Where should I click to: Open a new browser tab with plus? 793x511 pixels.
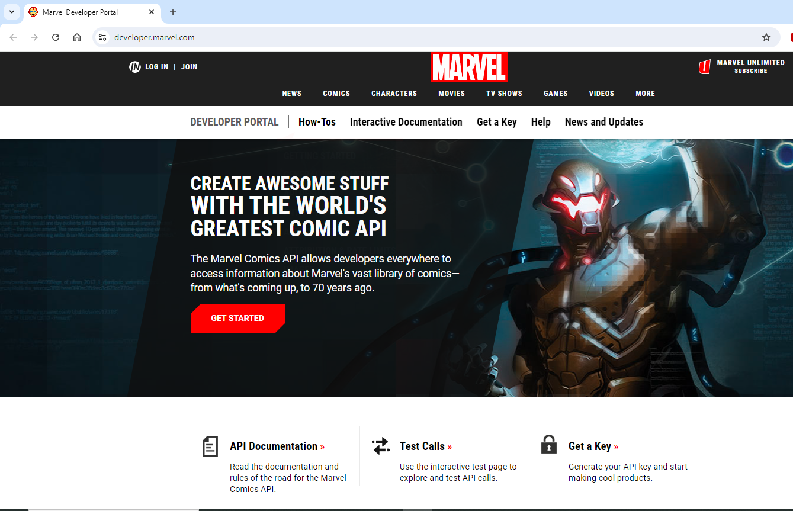pyautogui.click(x=173, y=12)
